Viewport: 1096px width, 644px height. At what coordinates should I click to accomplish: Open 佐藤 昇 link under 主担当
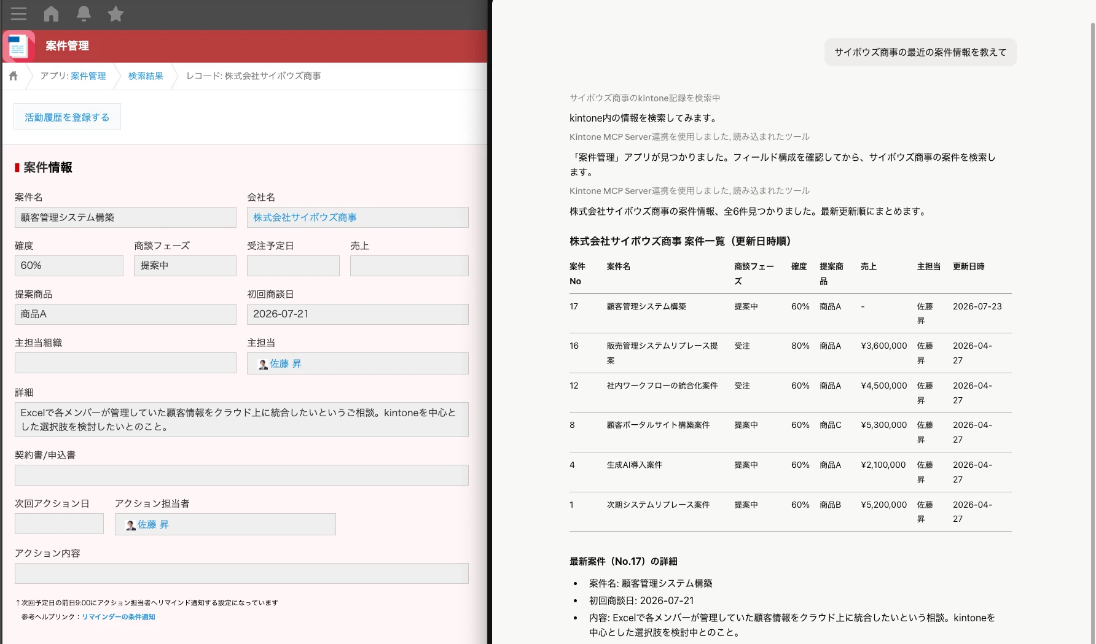point(286,363)
